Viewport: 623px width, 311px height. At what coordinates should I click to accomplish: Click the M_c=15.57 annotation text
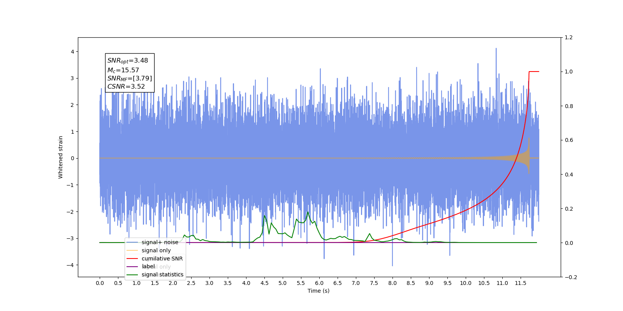123,70
